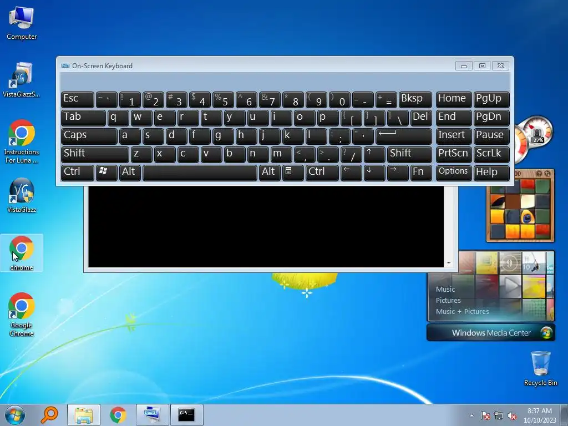The height and width of the screenshot is (426, 568).
Task: Toggle the right Shift key
Action: pyautogui.click(x=409, y=154)
